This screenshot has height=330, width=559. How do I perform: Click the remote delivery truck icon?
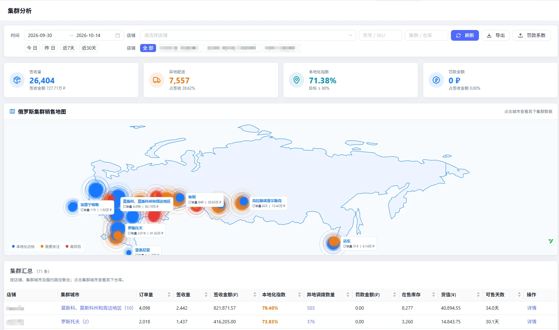[157, 80]
